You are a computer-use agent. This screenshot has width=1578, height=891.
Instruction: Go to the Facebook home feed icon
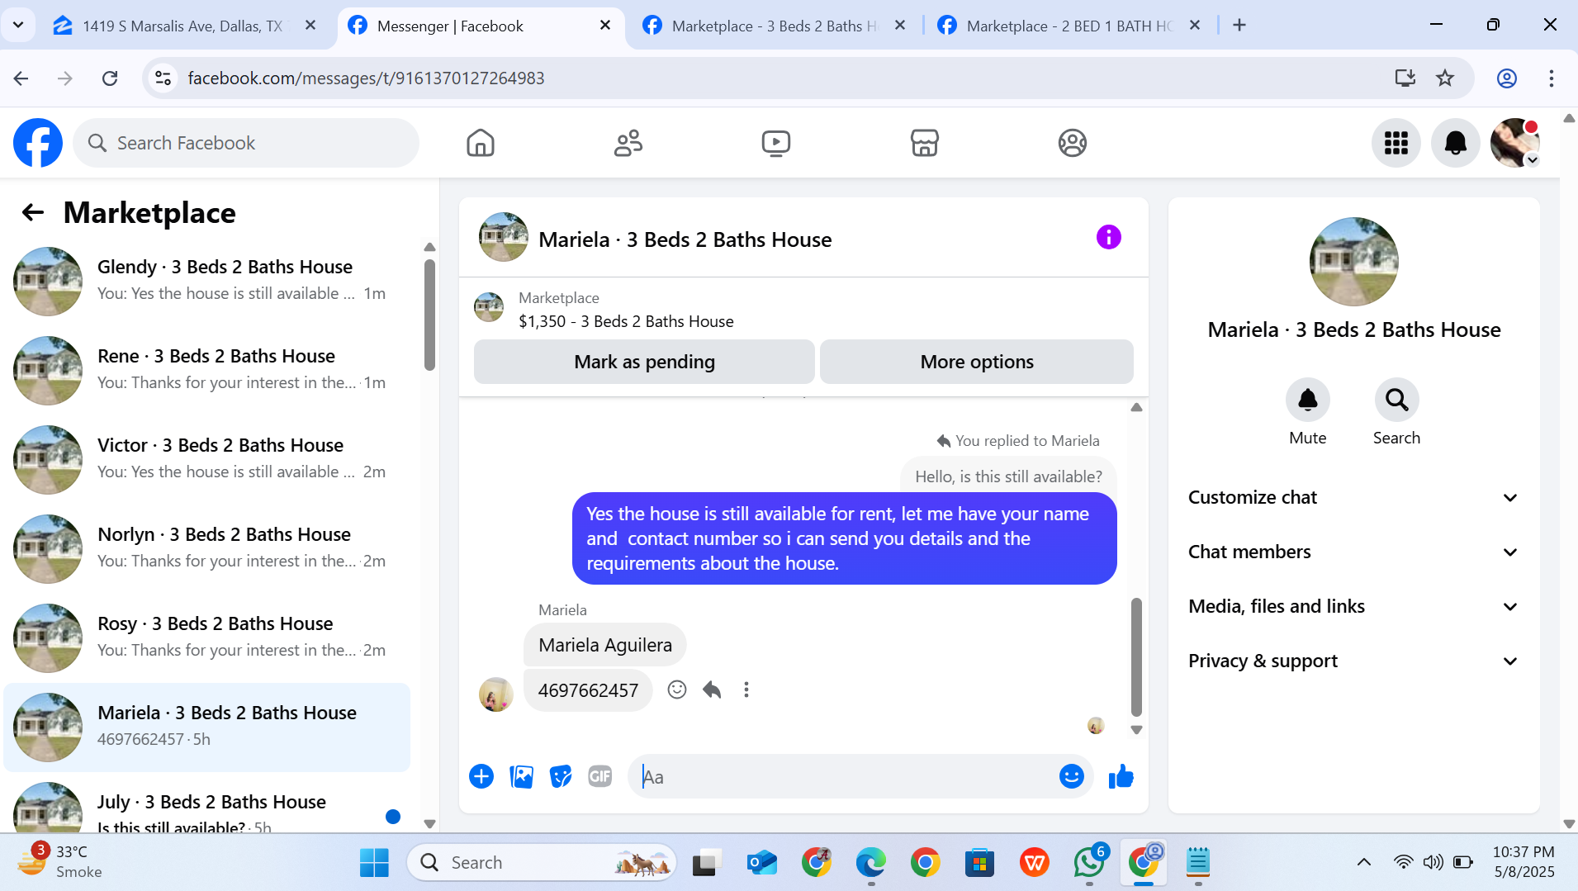(x=480, y=143)
